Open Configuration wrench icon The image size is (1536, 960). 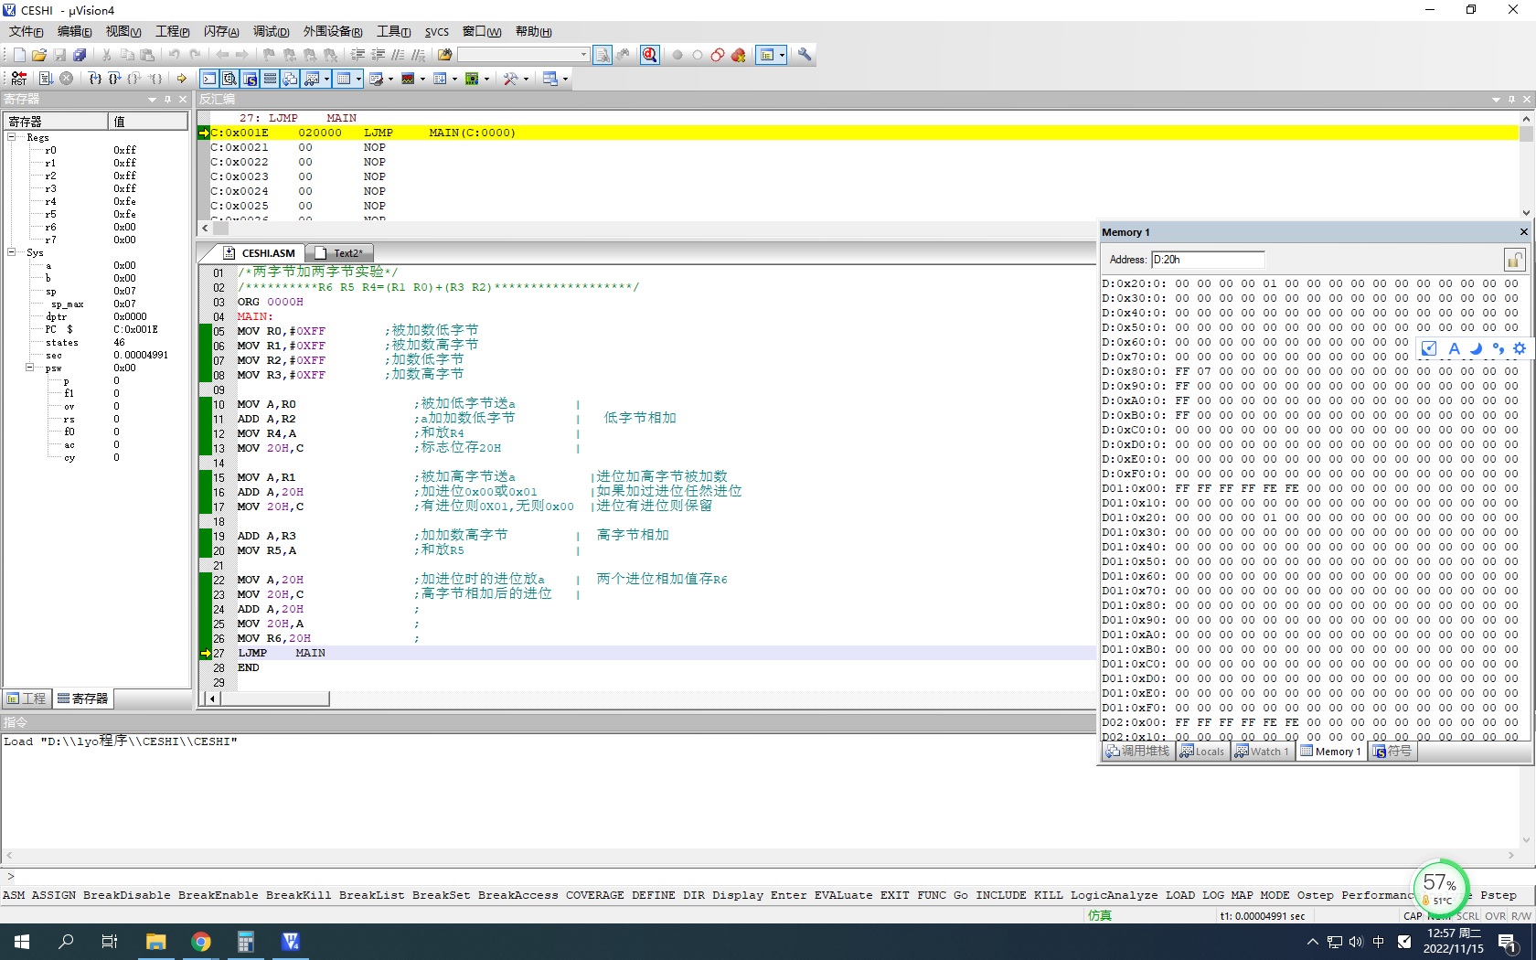(805, 55)
